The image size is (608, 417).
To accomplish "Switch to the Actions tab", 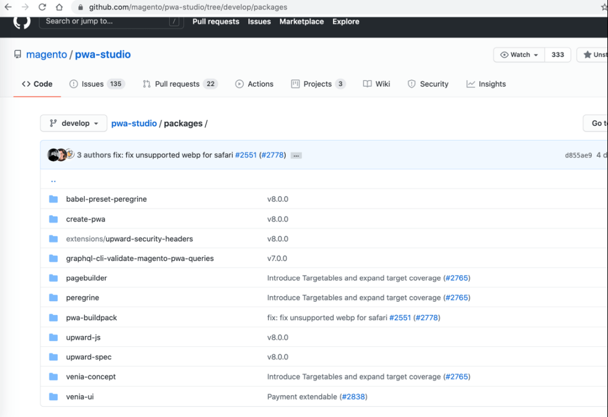I will pyautogui.click(x=254, y=84).
